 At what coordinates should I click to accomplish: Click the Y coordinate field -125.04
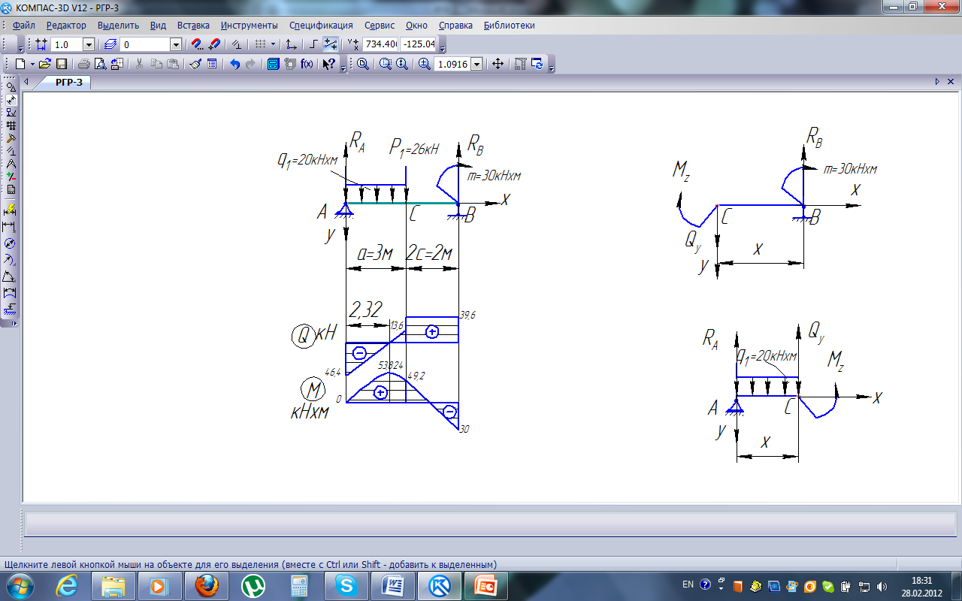tap(418, 44)
